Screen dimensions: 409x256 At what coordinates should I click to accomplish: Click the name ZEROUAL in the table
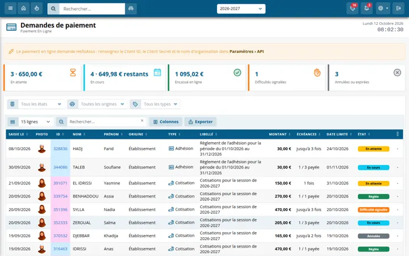tap(82, 222)
